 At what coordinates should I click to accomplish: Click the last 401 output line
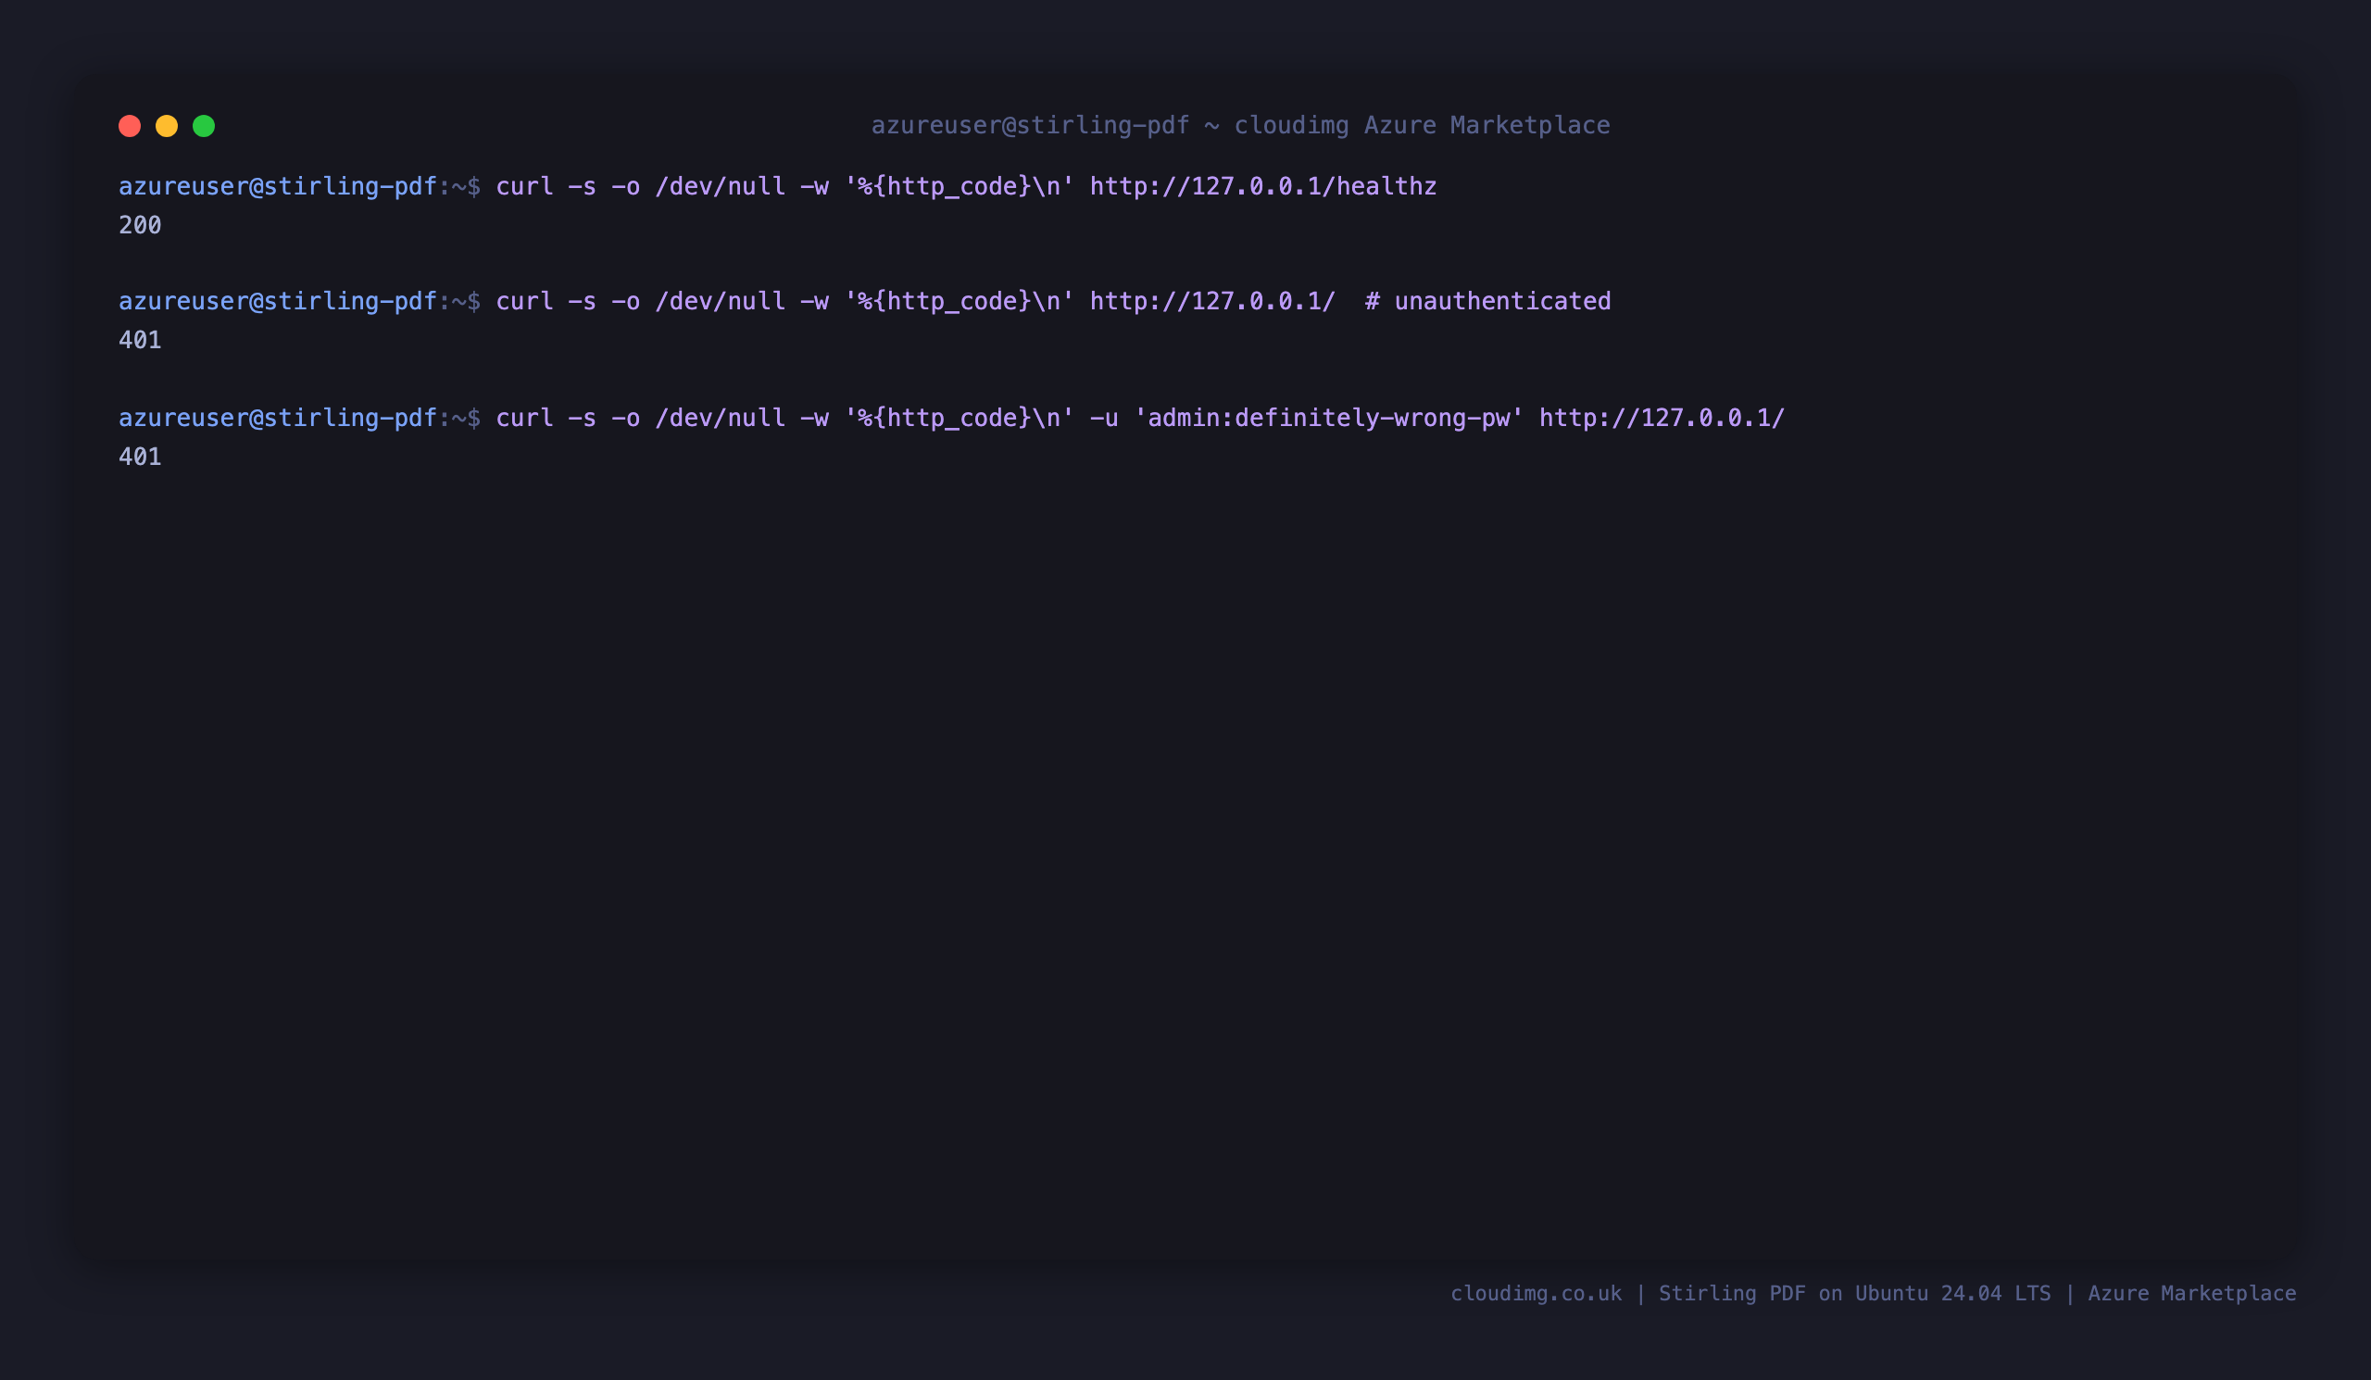click(140, 458)
